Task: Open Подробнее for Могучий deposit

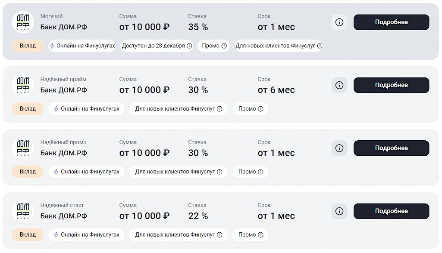Action: [391, 22]
